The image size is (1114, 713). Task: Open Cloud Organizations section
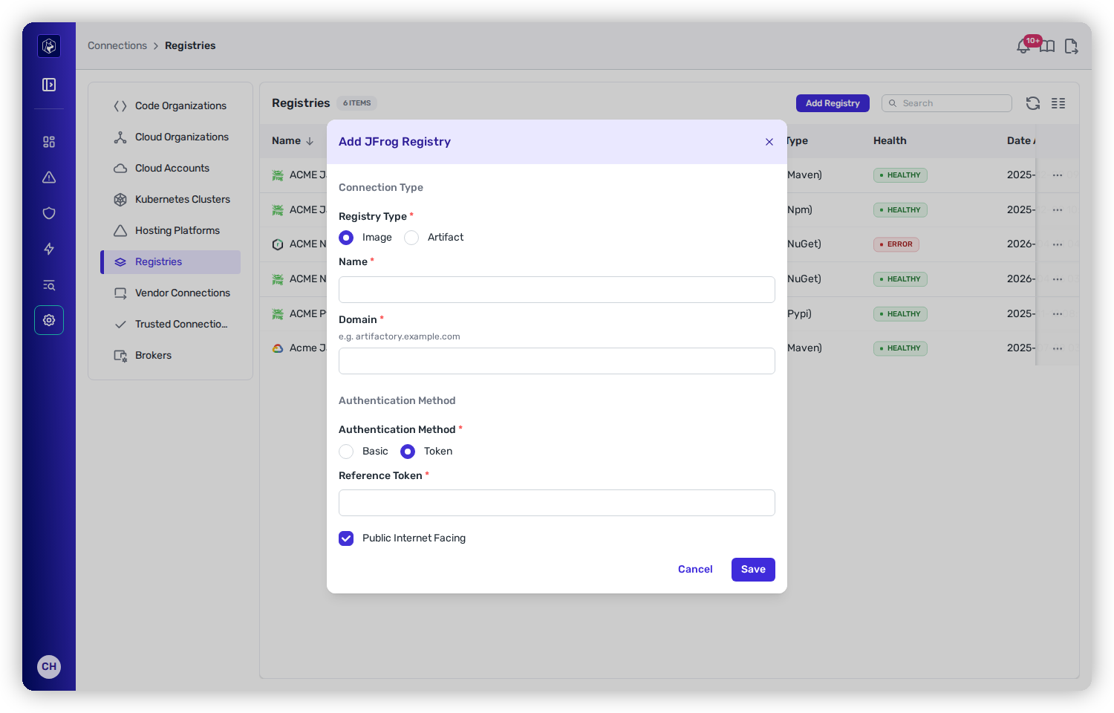[170, 137]
